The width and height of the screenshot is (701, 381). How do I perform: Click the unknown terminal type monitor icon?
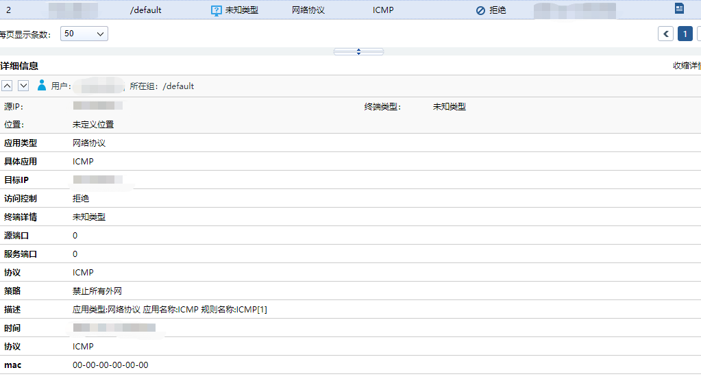[217, 10]
